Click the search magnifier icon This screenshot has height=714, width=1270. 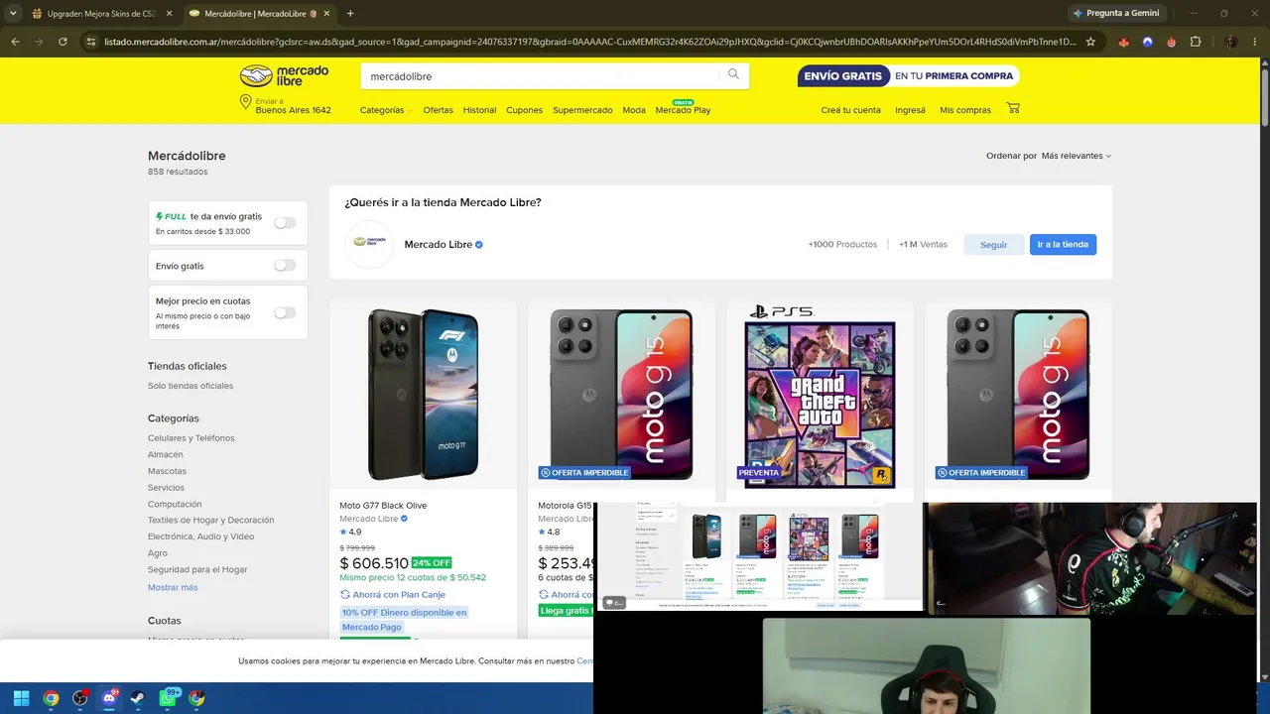(x=733, y=74)
